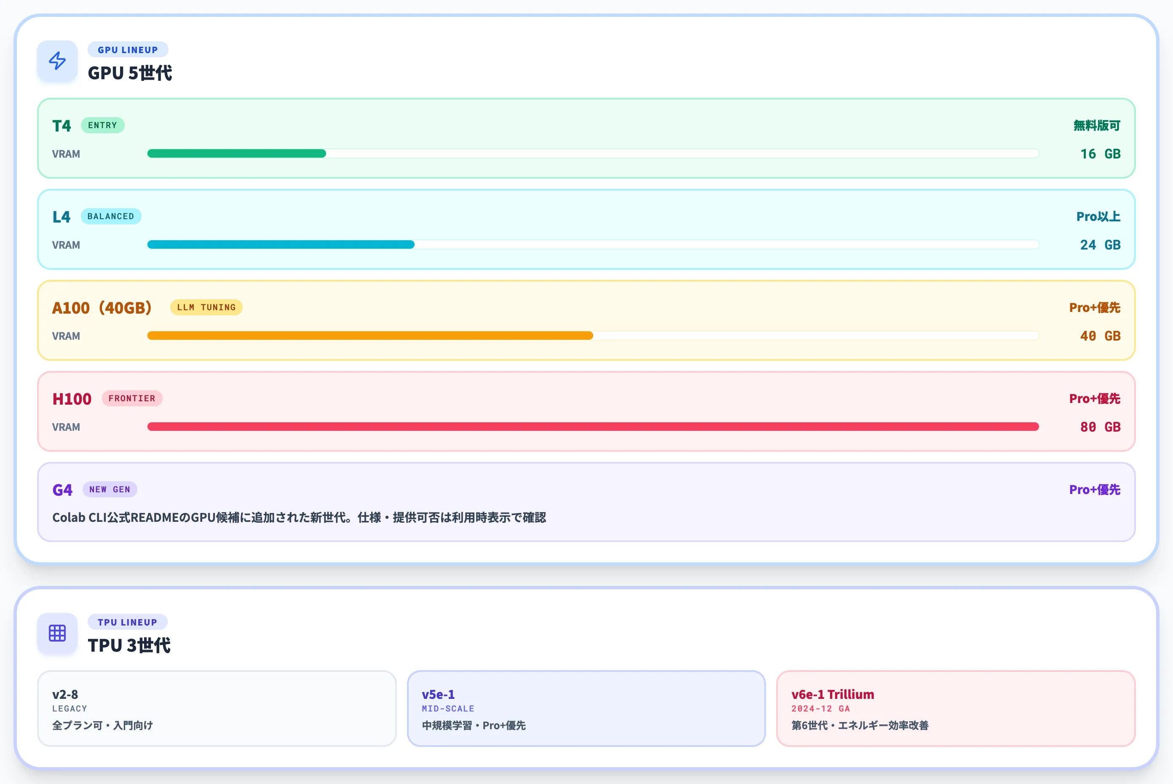Click the G4 card title
Screen dimensions: 1173x784
point(62,489)
